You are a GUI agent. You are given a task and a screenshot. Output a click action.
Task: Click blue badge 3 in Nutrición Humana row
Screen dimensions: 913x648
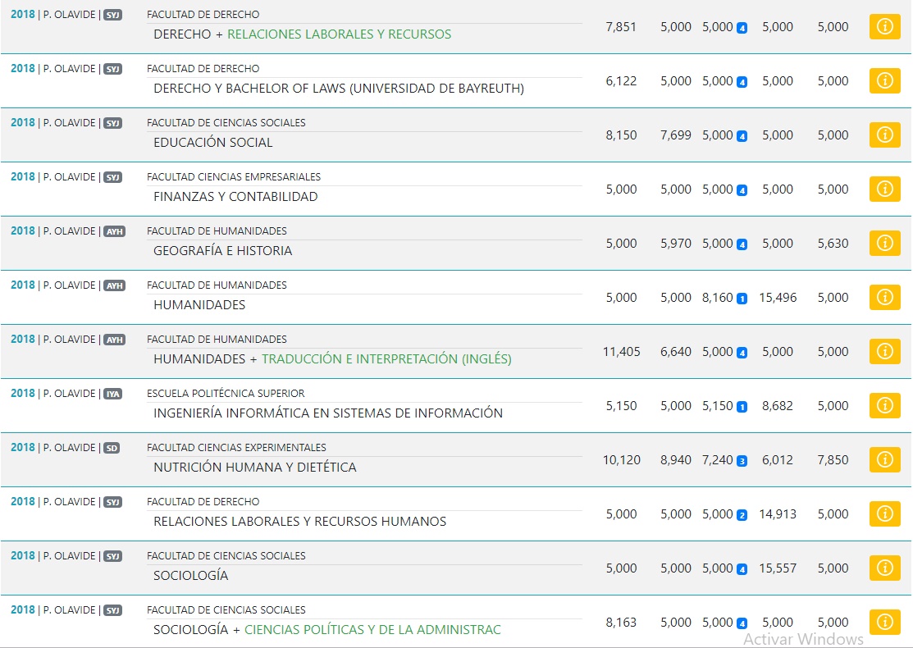pos(742,461)
